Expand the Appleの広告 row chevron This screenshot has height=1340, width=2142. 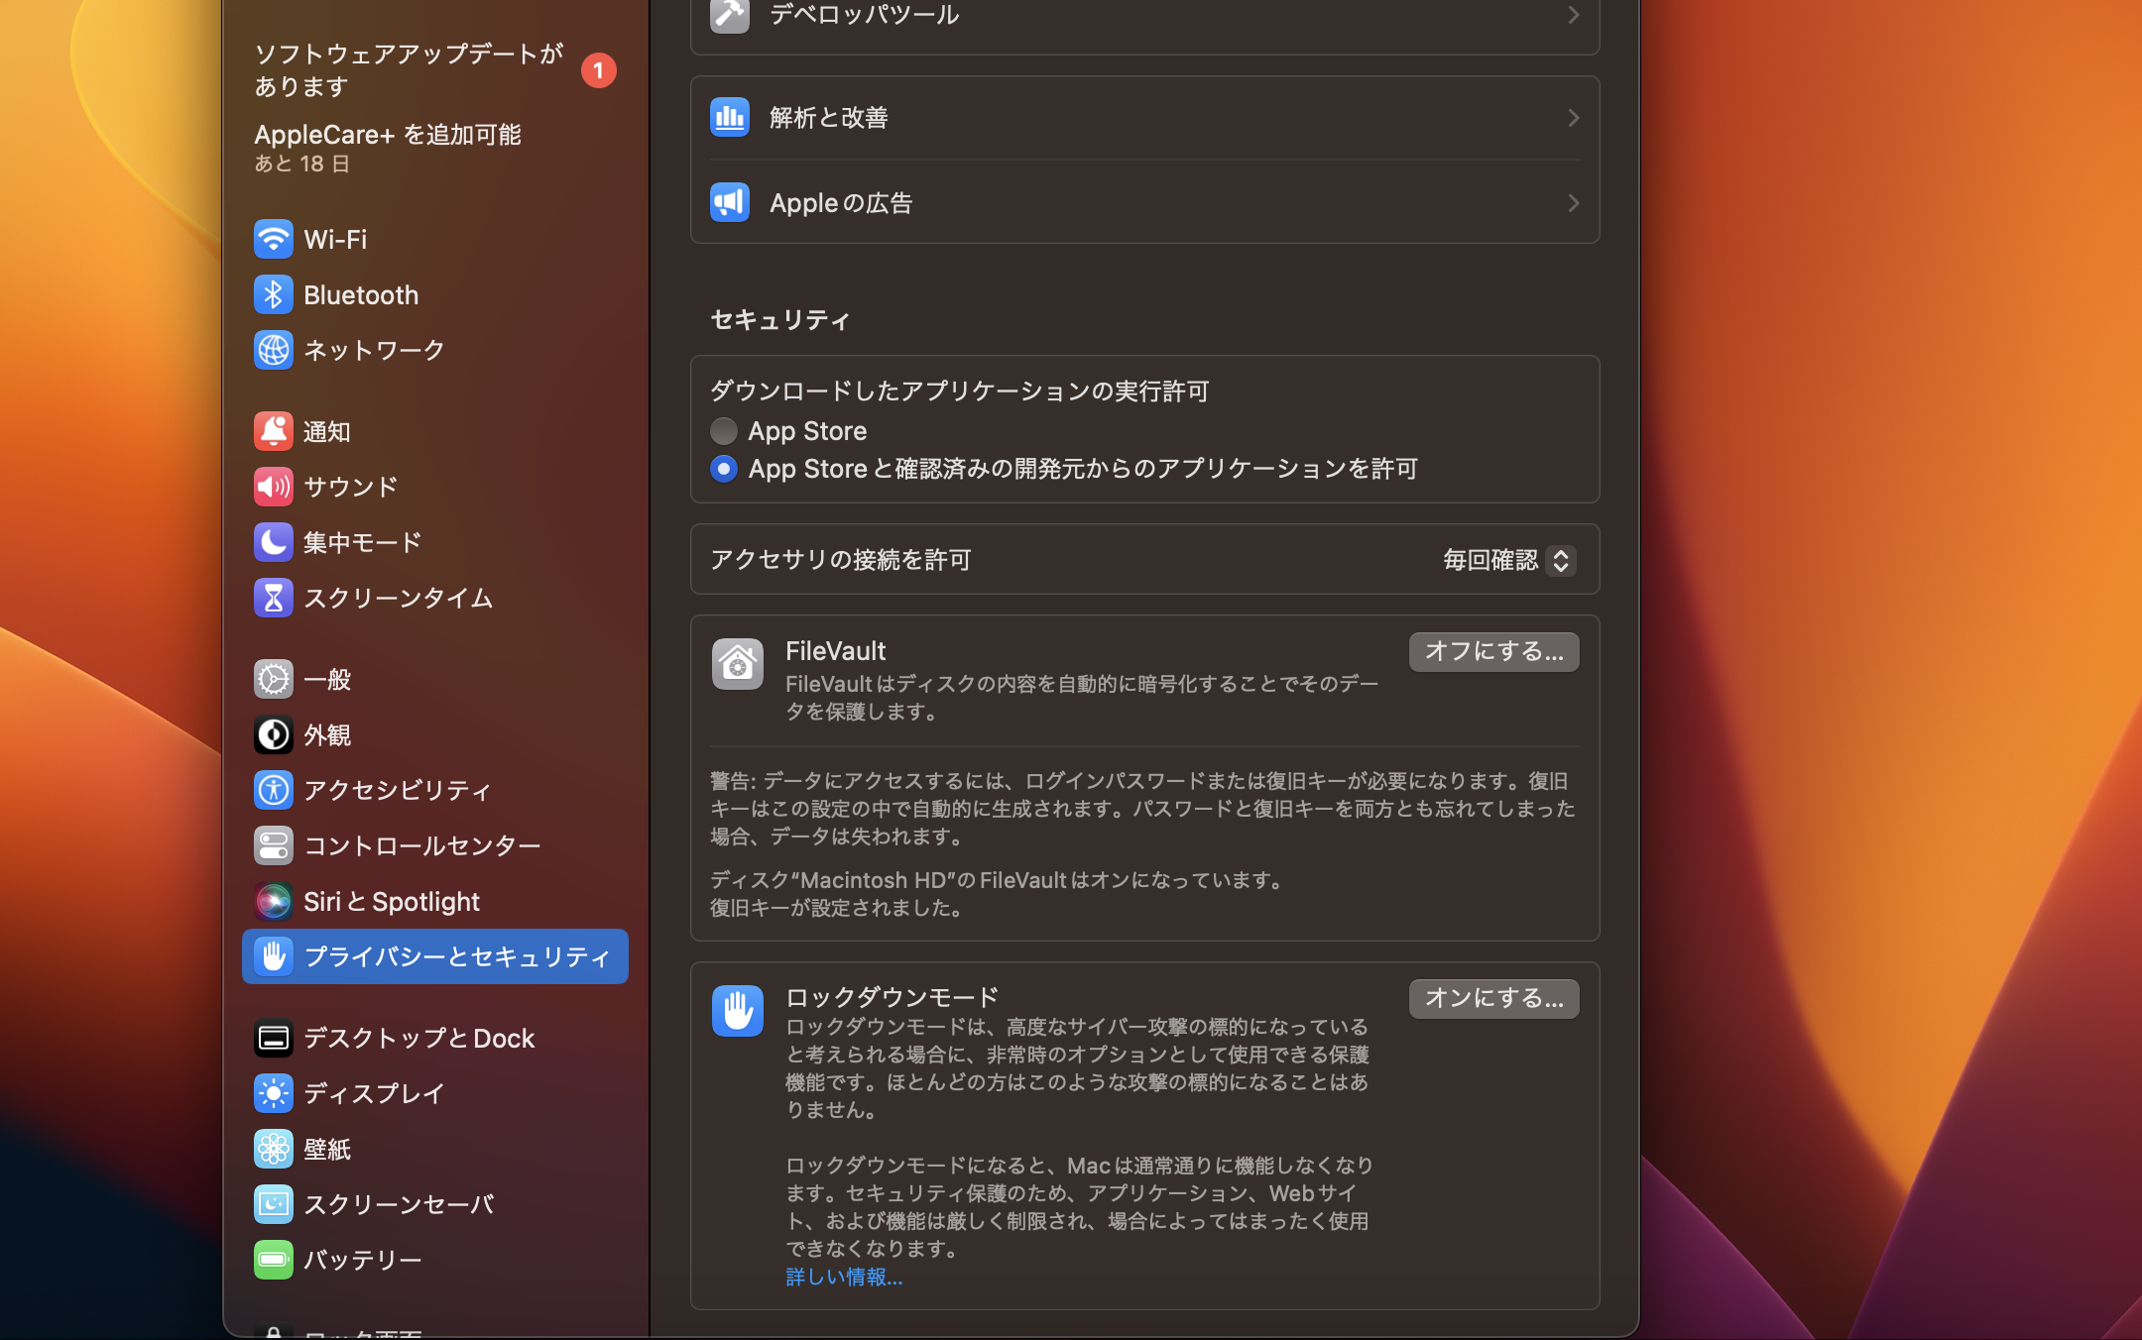(x=1573, y=203)
